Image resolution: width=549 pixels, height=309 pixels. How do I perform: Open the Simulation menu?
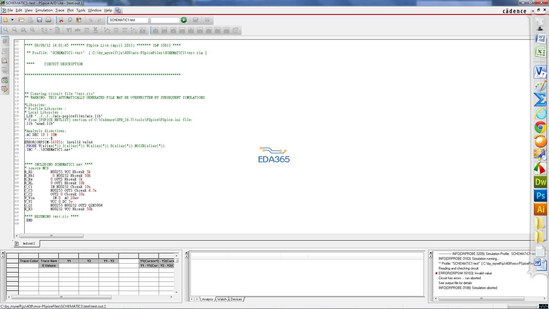tap(44, 10)
